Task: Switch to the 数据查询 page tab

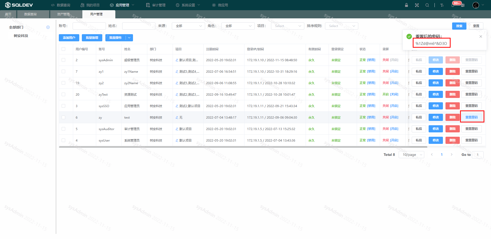Action: (x=33, y=14)
